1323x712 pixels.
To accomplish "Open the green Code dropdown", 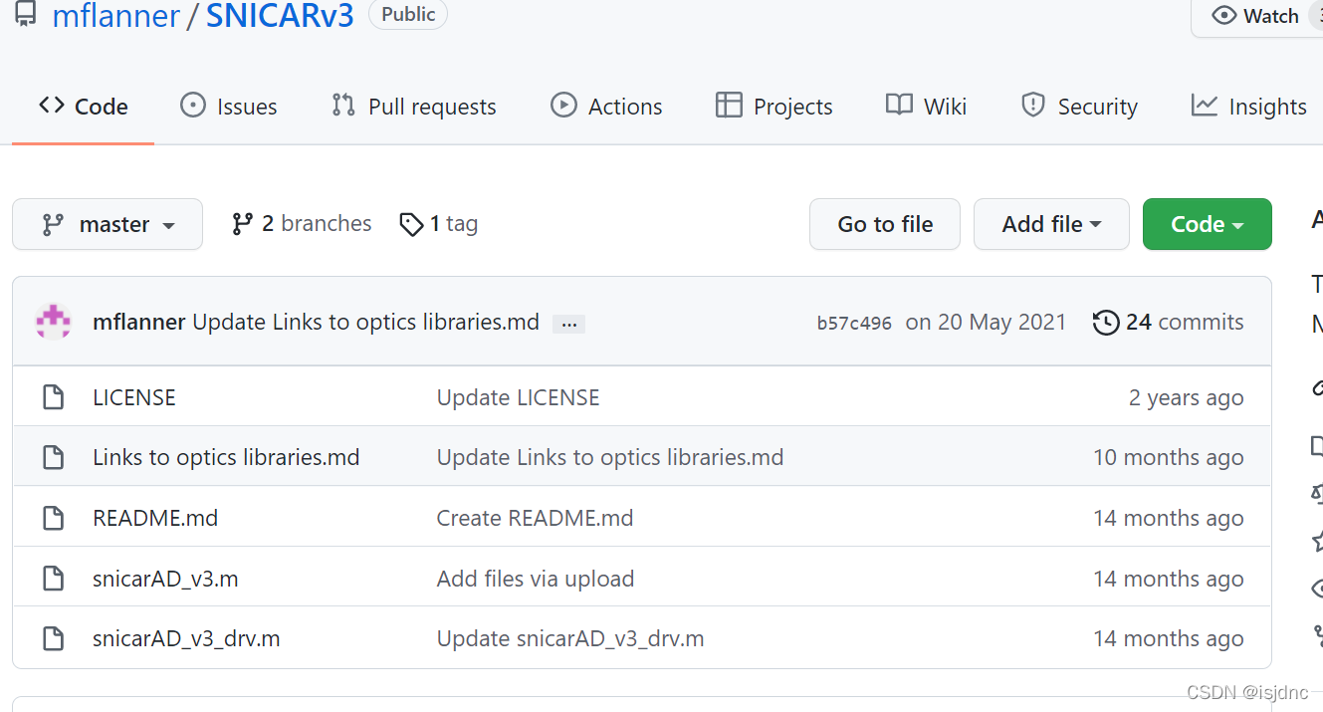I will 1208,224.
